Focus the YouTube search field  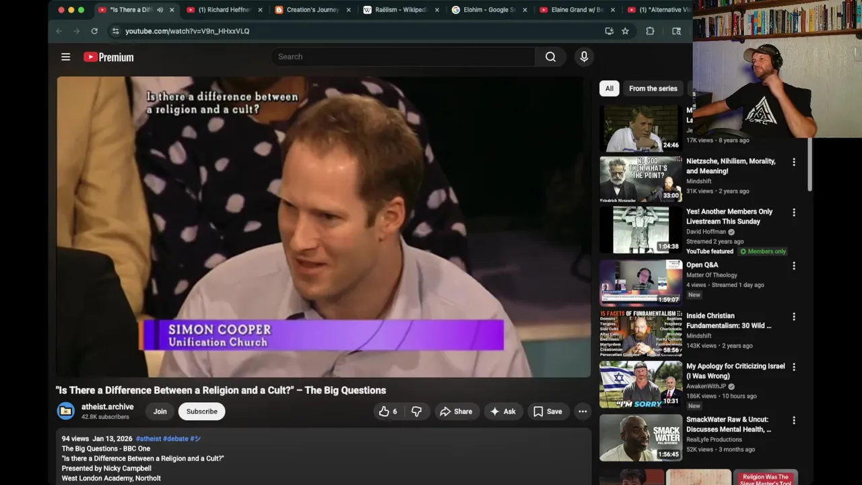404,57
